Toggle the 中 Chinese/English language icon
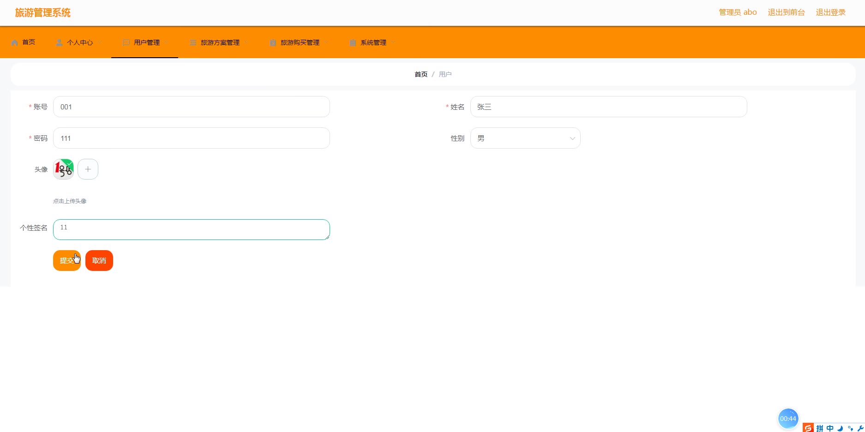This screenshot has height=432, width=865. click(830, 428)
